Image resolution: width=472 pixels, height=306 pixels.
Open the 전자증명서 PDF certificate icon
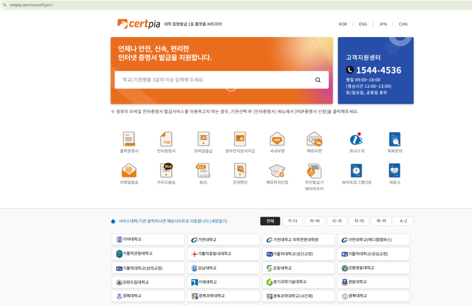click(x=166, y=139)
